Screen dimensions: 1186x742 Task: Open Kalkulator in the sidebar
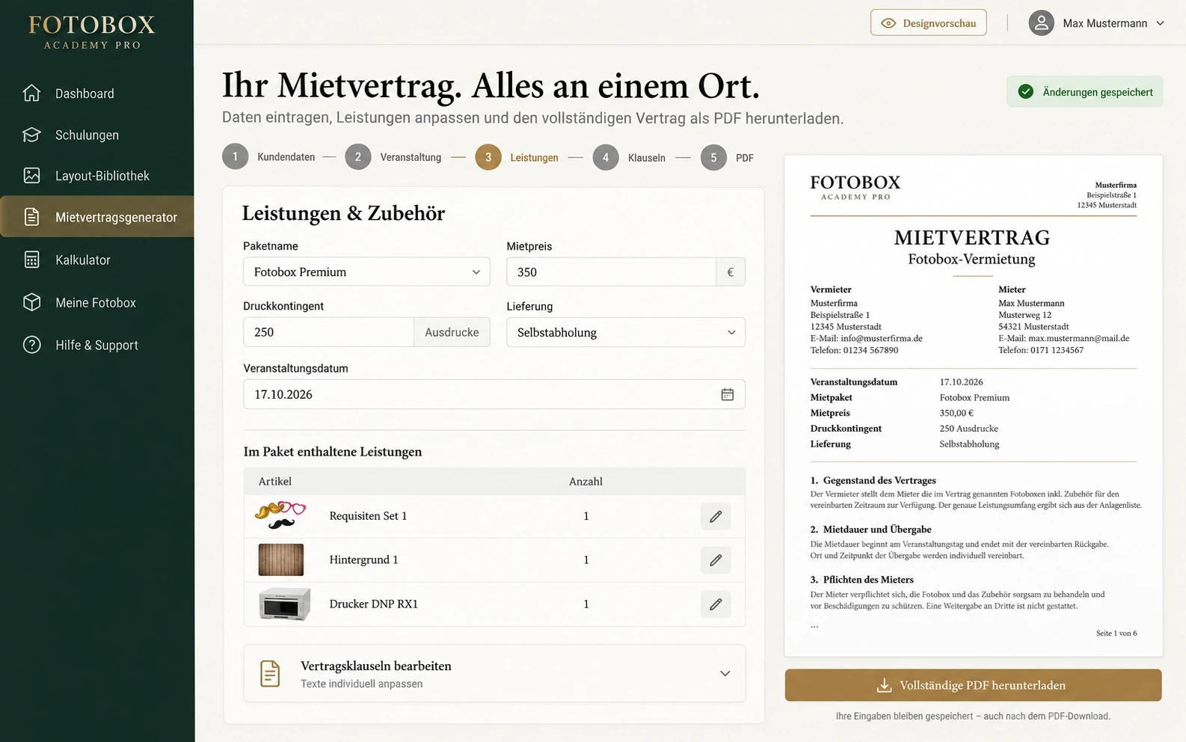tap(97, 260)
